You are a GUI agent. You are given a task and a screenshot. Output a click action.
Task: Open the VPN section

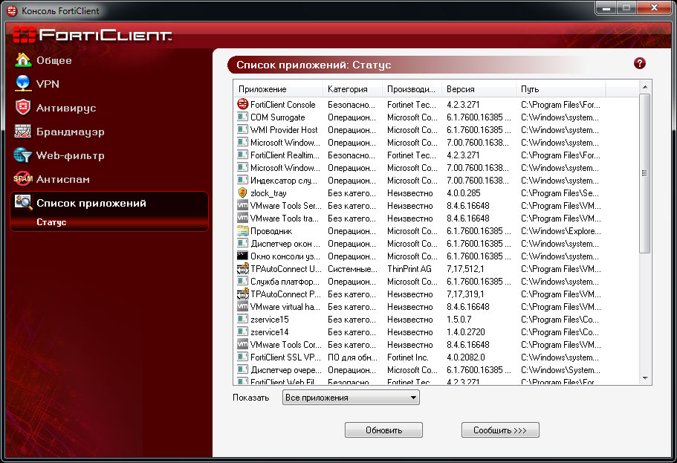(48, 84)
